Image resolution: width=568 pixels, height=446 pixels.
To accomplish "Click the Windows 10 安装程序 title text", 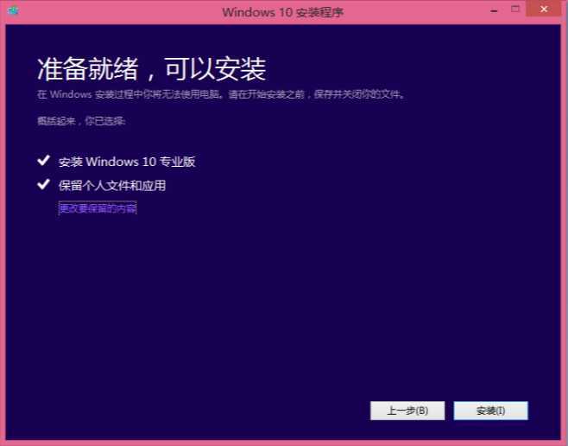I will pos(283,12).
